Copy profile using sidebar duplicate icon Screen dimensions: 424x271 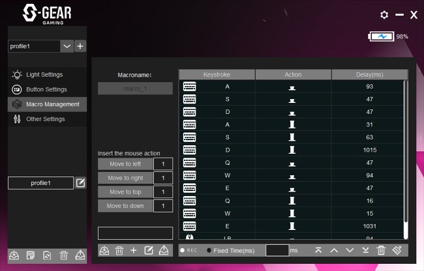47,255
